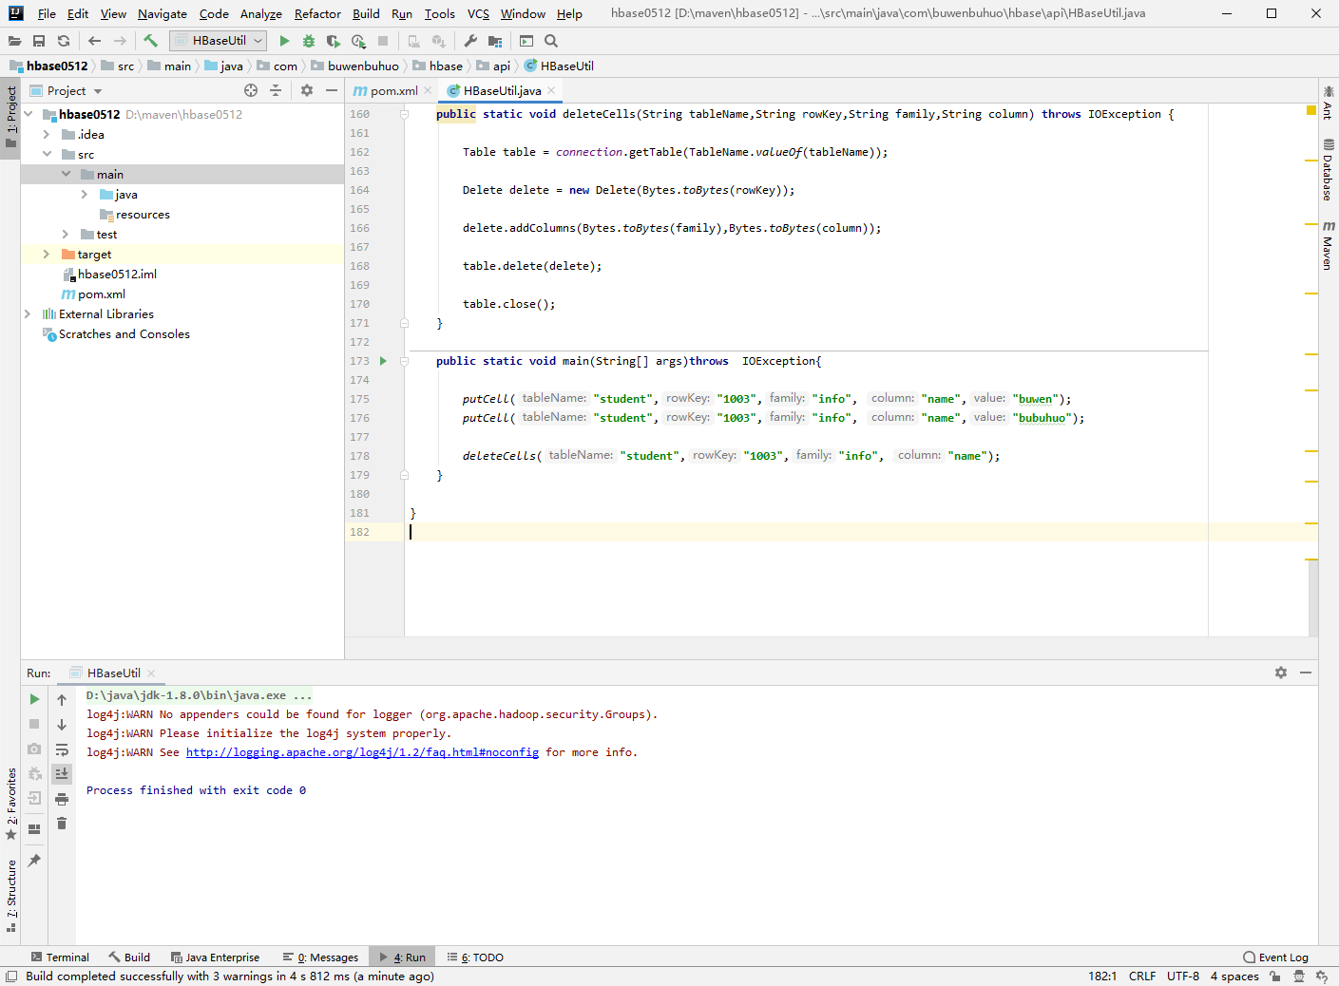The image size is (1339, 986).
Task: Open settings with the wrench icon
Action: tap(470, 41)
